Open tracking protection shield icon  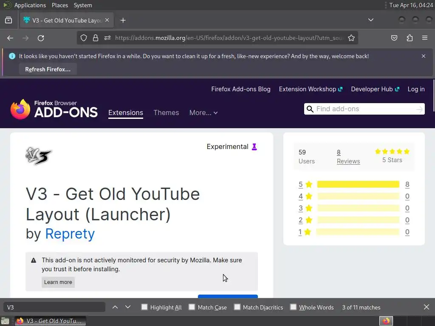click(84, 38)
